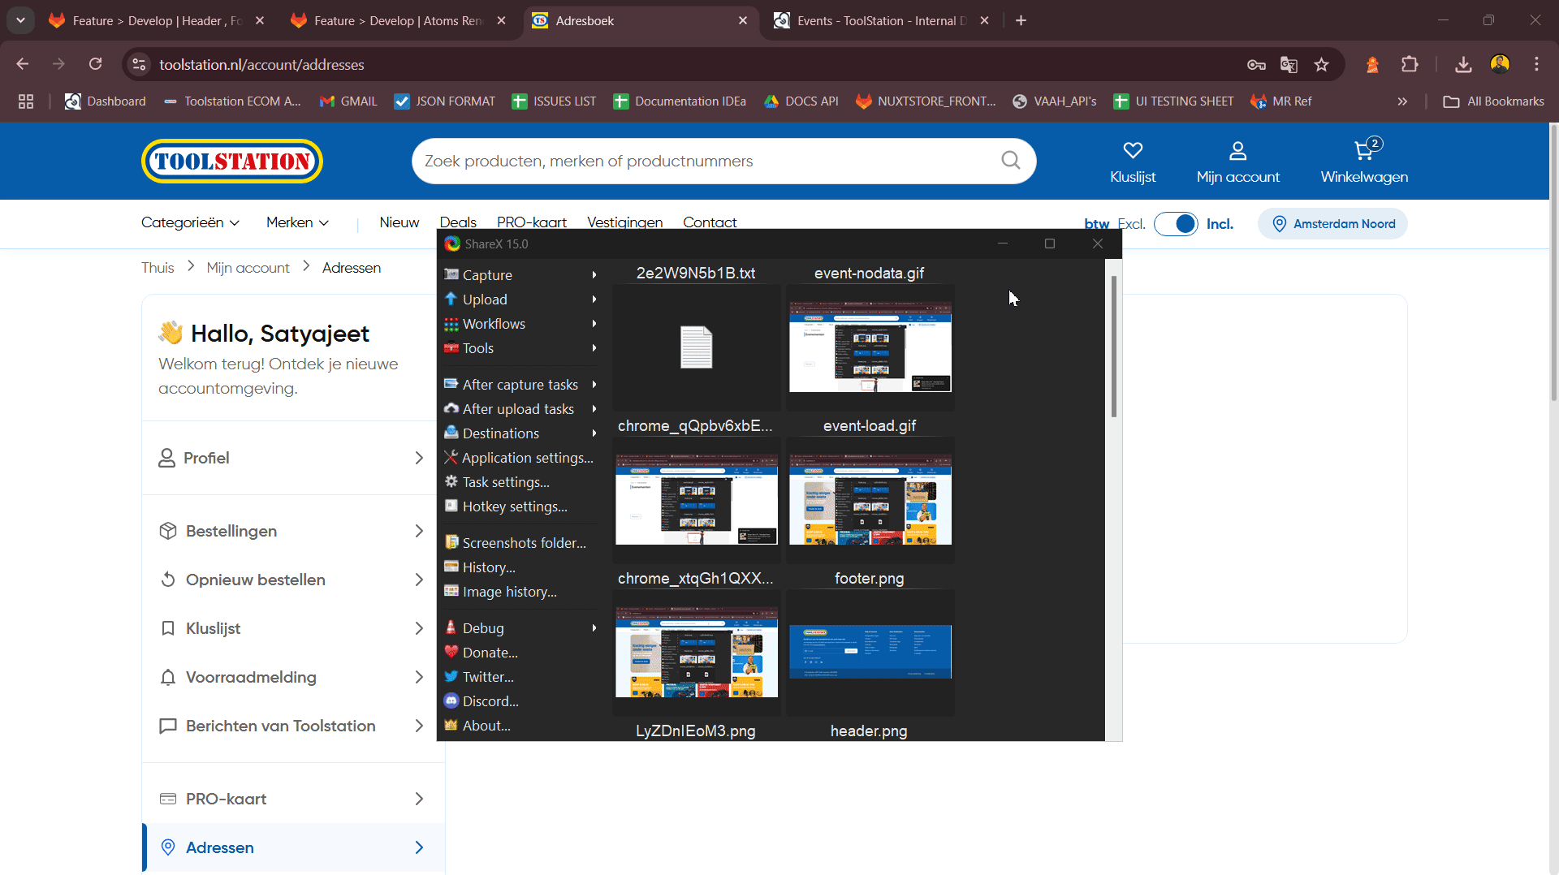Screen dimensions: 1559x875
Task: Click the Klusjlijst heart icon in header
Action: coord(1132,151)
